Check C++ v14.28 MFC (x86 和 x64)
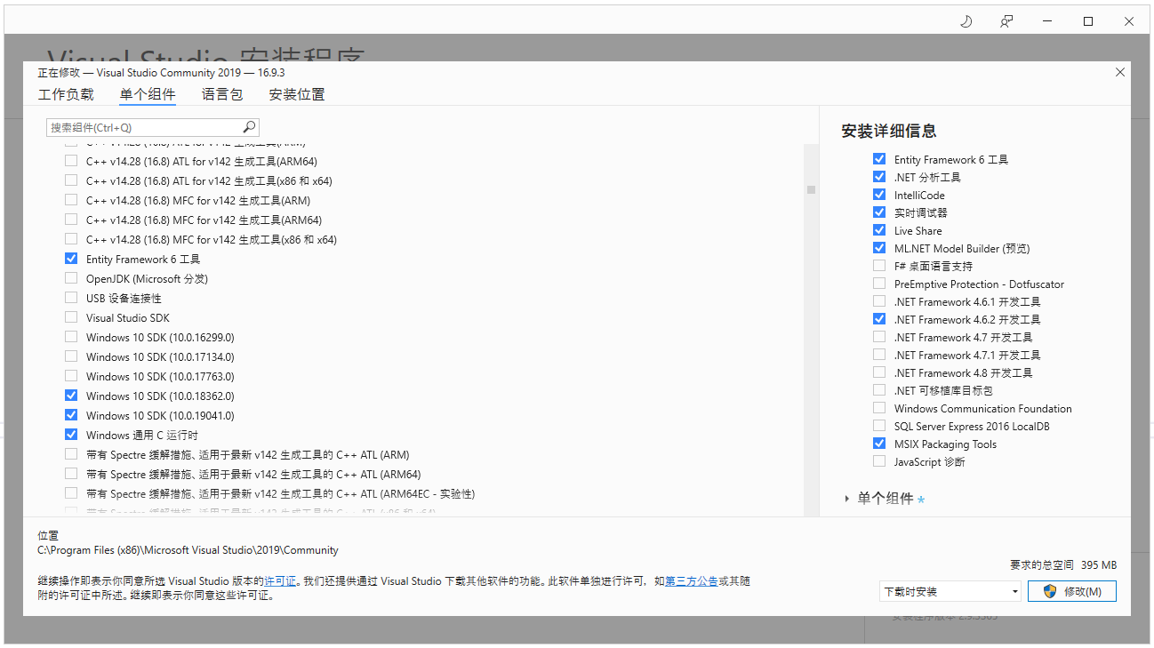 71,239
